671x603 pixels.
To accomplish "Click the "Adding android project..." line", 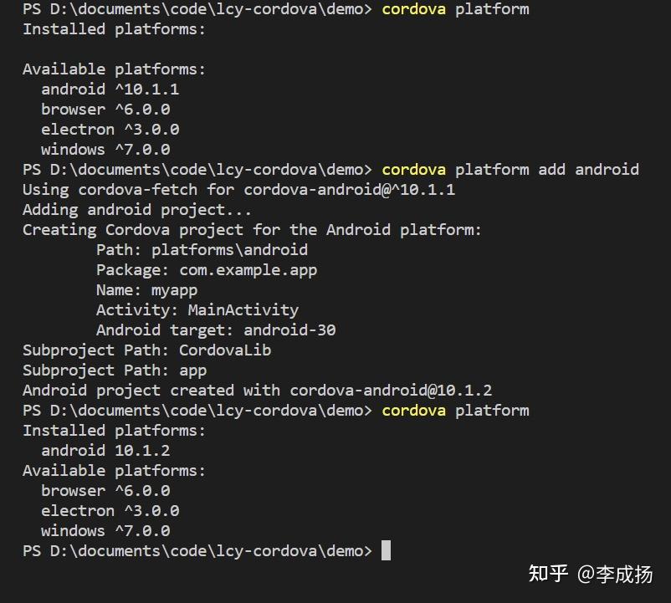I will coord(136,209).
